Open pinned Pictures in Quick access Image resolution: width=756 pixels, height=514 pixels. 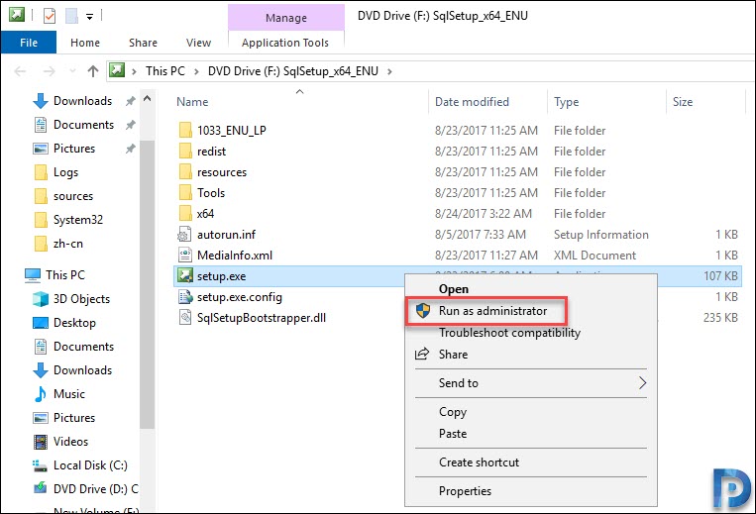pyautogui.click(x=73, y=149)
